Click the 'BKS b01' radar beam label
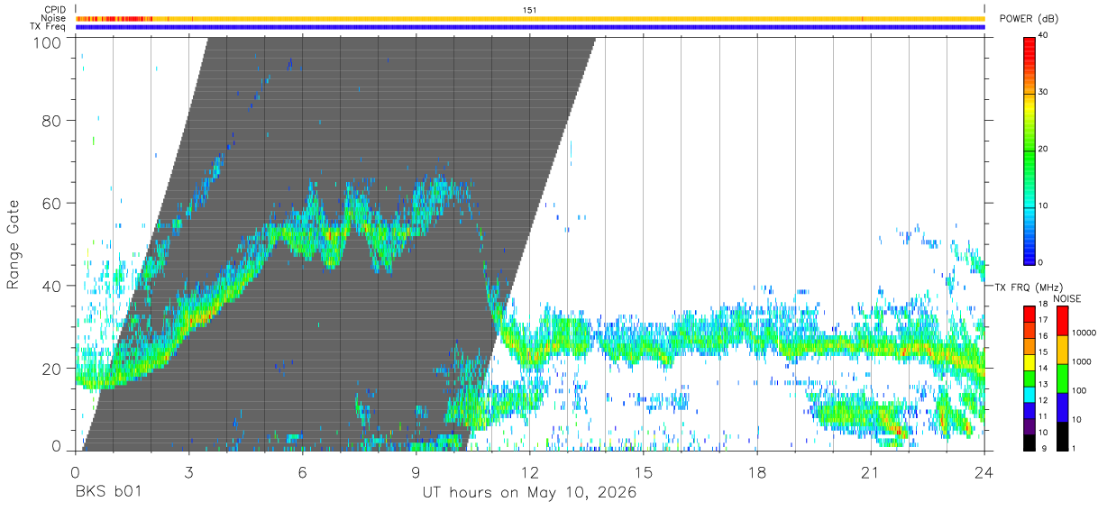The image size is (1107, 511). (108, 493)
